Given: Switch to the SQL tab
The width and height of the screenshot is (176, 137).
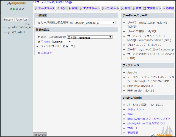Looking at the screenshot, I should 61,8.
